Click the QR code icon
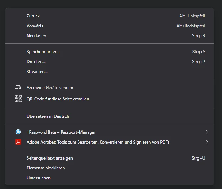Screen dimensions: 222x189 click(x=18, y=99)
